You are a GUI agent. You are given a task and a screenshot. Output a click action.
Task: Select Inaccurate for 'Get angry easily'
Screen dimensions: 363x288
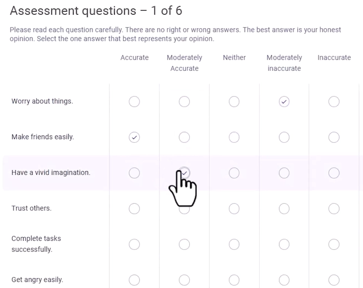pyautogui.click(x=334, y=280)
